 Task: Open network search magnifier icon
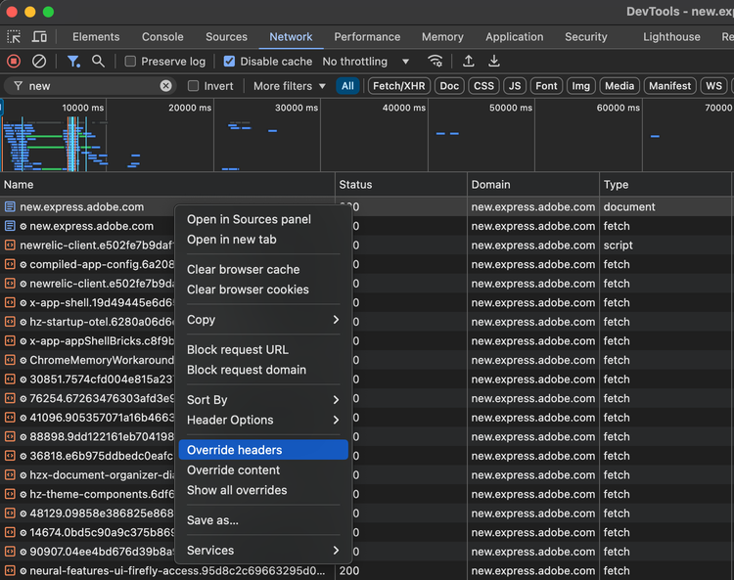98,62
